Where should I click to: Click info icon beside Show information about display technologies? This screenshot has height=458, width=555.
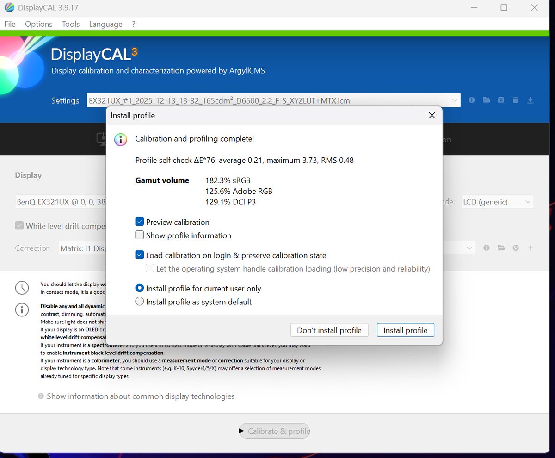tap(41, 396)
